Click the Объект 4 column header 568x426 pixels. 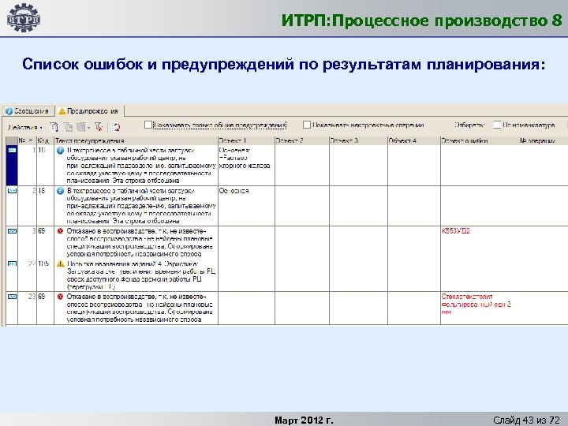coord(414,140)
